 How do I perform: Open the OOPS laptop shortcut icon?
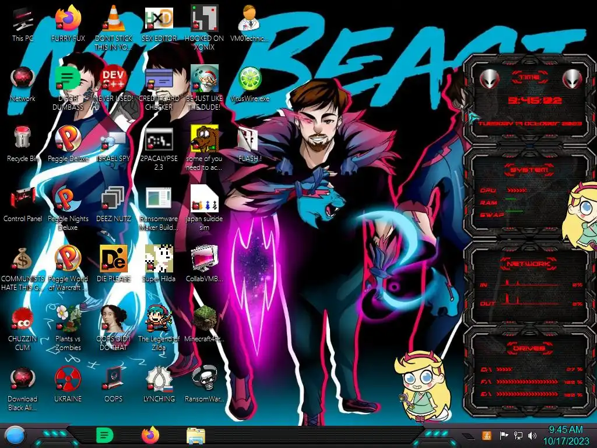point(113,379)
